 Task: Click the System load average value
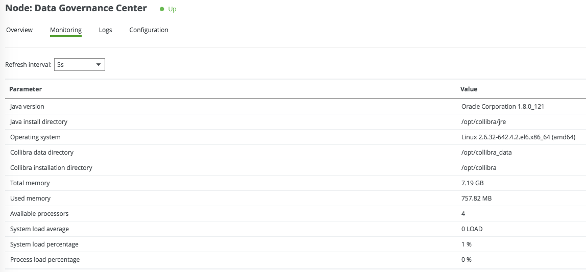(x=472, y=229)
